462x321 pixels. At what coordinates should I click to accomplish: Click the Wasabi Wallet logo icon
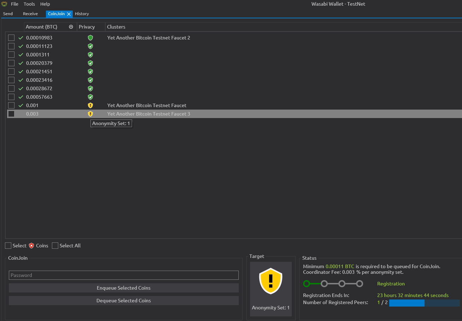click(4, 4)
